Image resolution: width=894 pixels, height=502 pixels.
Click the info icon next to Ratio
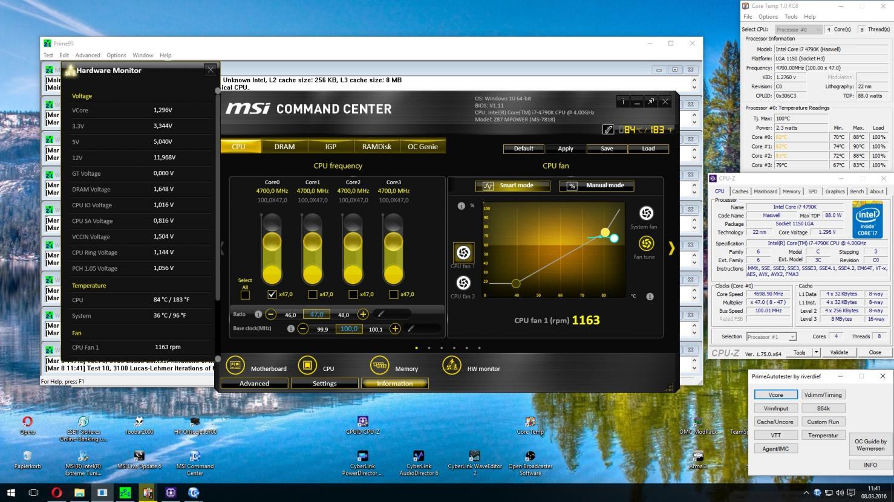click(x=258, y=314)
